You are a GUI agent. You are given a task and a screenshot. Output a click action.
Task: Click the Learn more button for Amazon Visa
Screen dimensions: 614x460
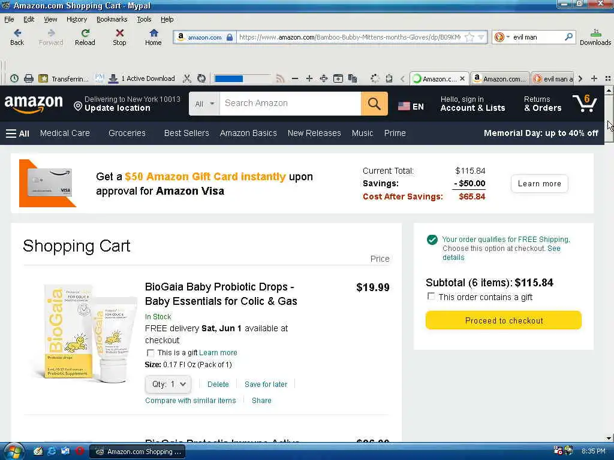tap(539, 183)
